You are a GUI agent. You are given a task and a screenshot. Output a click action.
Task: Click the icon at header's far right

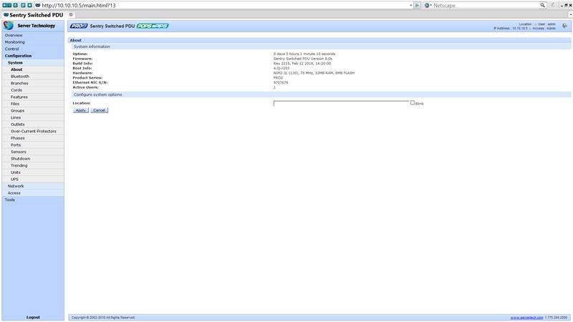564,26
